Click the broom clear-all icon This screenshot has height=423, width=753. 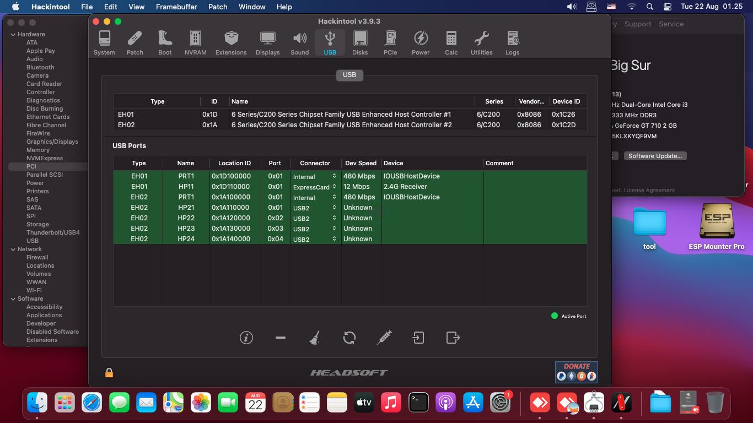(x=315, y=338)
